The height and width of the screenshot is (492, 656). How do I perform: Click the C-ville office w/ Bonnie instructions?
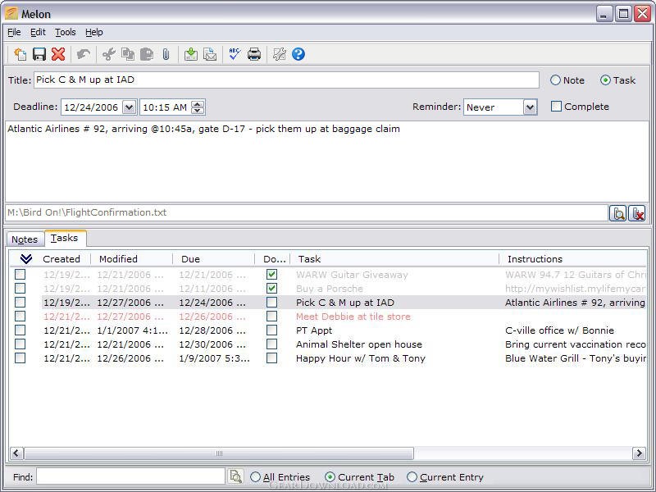[559, 330]
